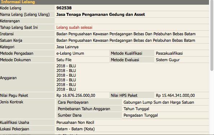Select the 'Informasi Lelang' header title
The width and height of the screenshot is (214, 135).
click(x=18, y=2)
